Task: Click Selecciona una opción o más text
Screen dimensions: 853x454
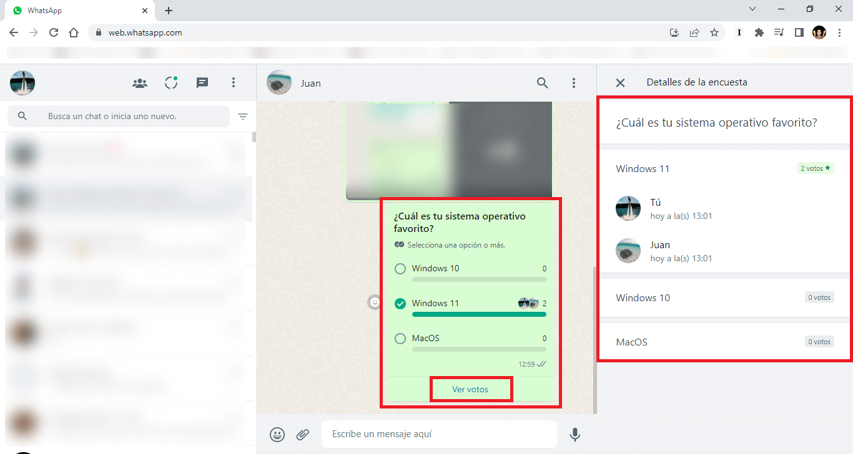Action: [x=456, y=245]
